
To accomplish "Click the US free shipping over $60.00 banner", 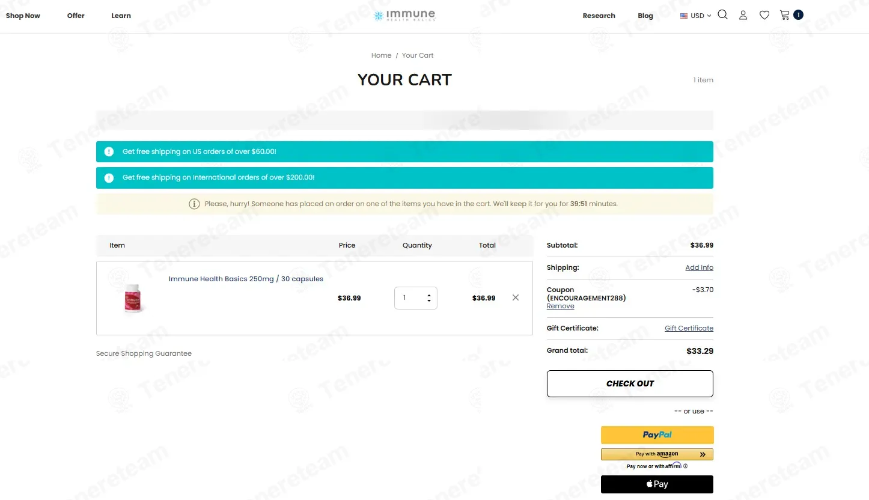I will 404,151.
